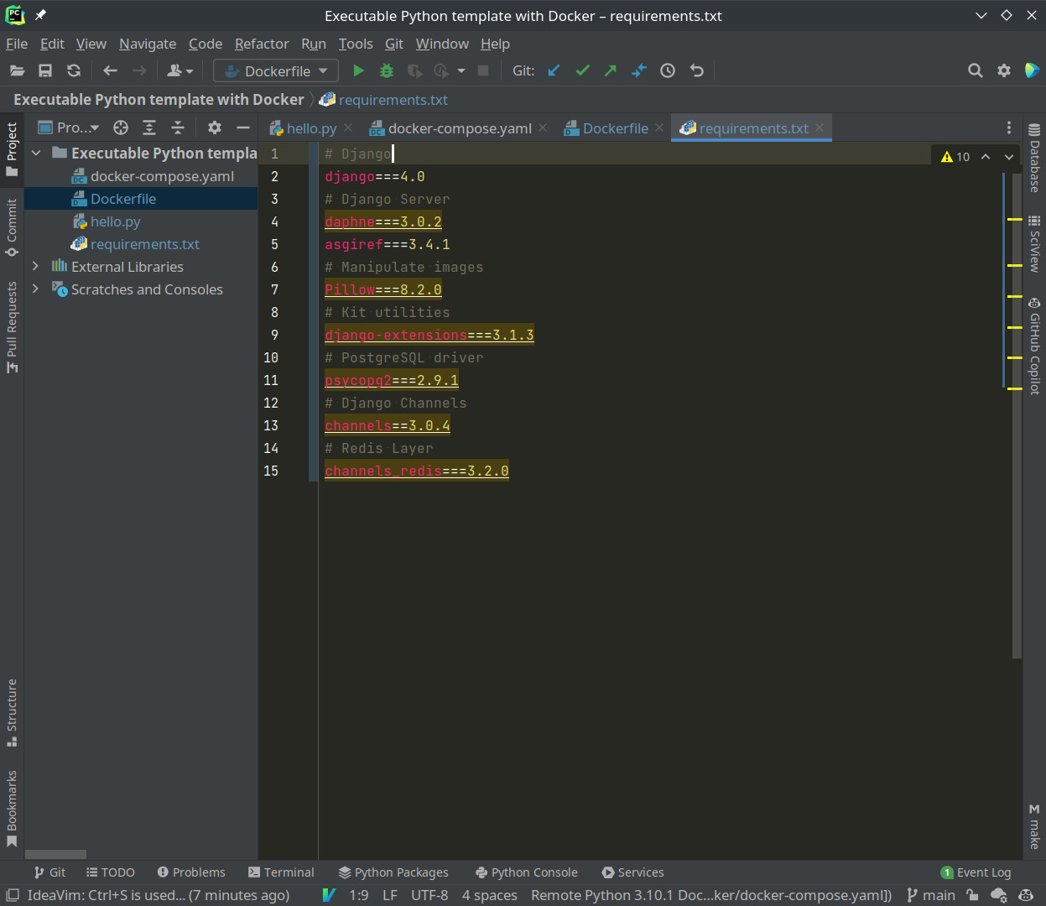Expand Scratches and Consoles node
Viewport: 1046px width, 906px height.
[36, 289]
